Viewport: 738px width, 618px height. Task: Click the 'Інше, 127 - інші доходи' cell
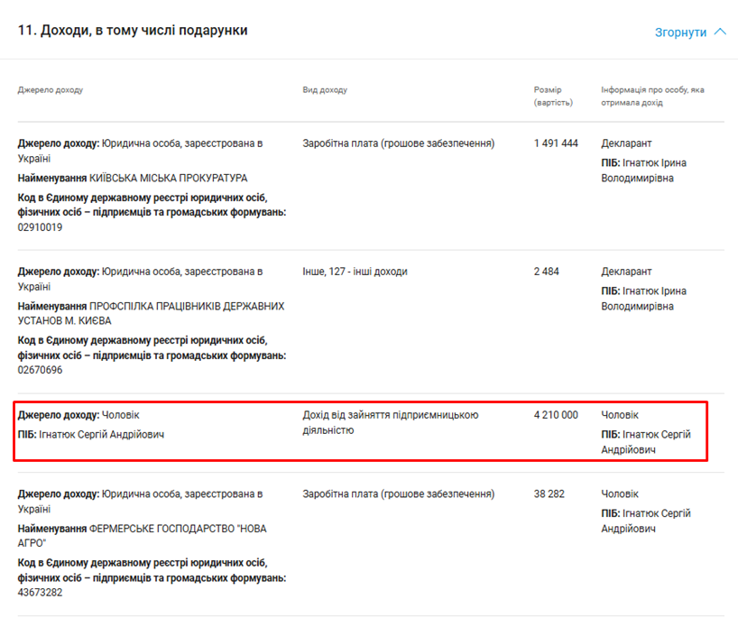355,272
